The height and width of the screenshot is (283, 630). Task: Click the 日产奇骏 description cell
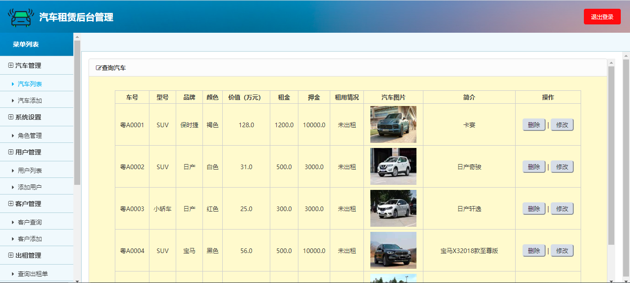(x=470, y=167)
